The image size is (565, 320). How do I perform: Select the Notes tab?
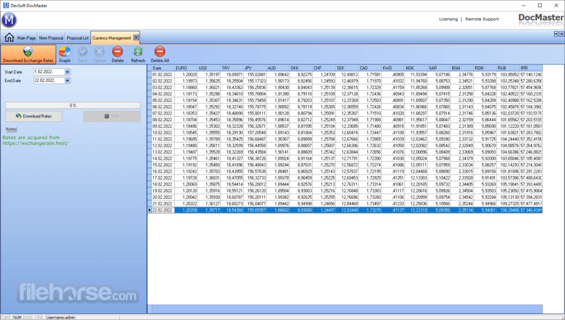coord(11,129)
